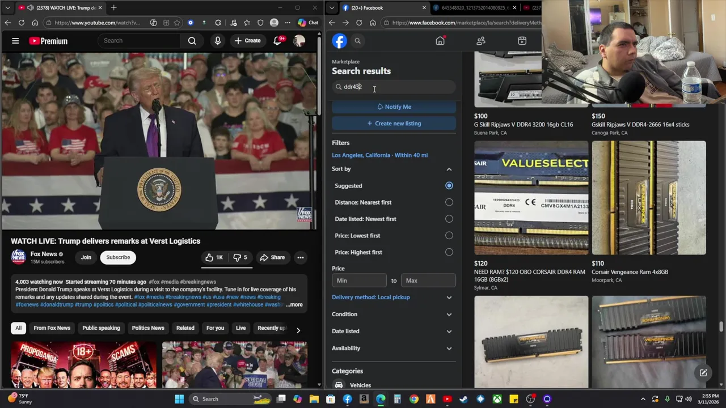Select the From Fox News chip
This screenshot has width=726, height=408.
(52, 328)
